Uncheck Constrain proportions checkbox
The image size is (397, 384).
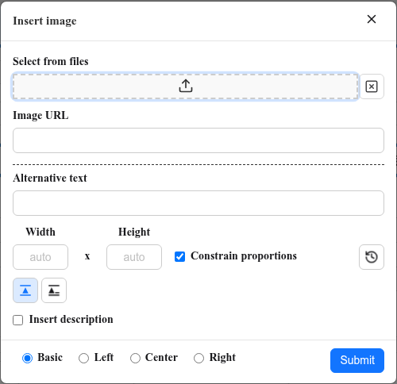pos(179,256)
